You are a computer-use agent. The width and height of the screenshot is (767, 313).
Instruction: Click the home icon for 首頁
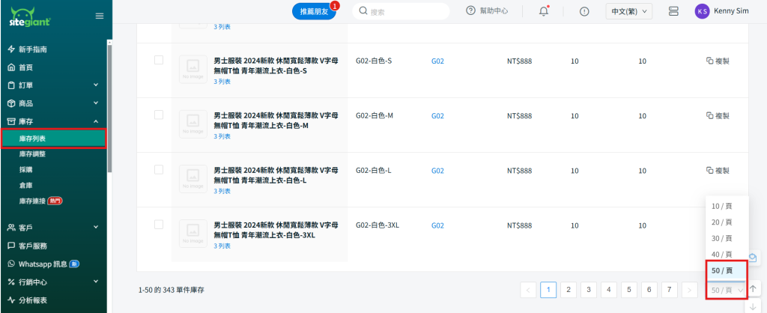tap(11, 67)
